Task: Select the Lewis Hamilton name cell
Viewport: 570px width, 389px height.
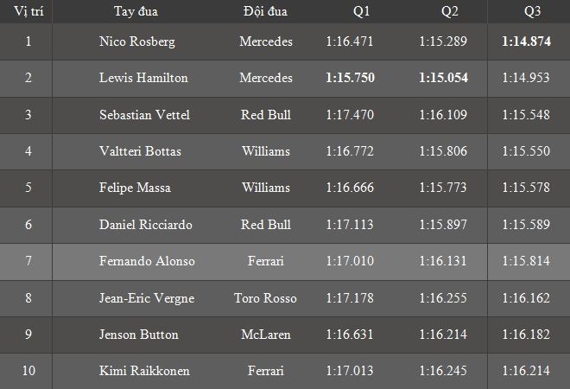Action: [143, 78]
